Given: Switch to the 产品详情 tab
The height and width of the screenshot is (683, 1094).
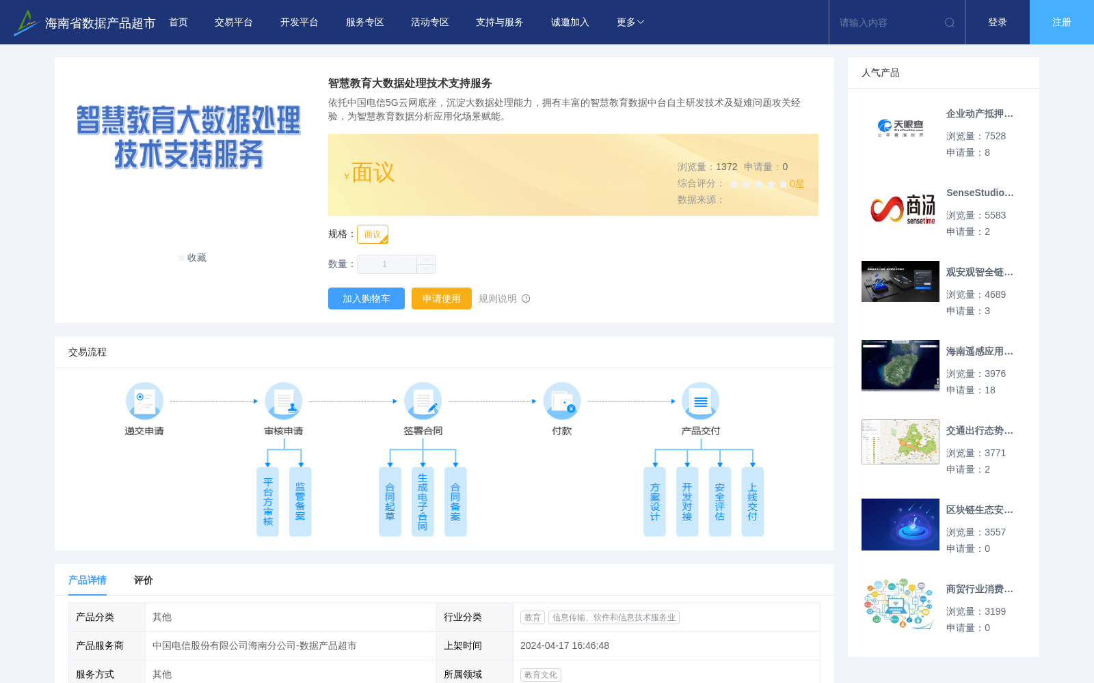Looking at the screenshot, I should [x=88, y=580].
